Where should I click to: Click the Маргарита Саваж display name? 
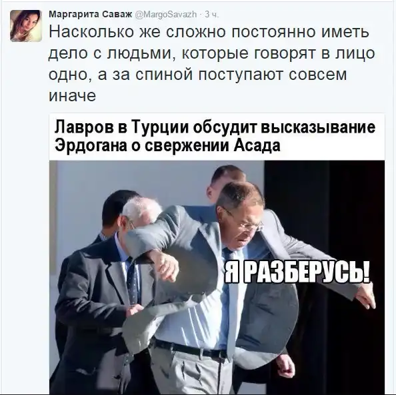(91, 15)
